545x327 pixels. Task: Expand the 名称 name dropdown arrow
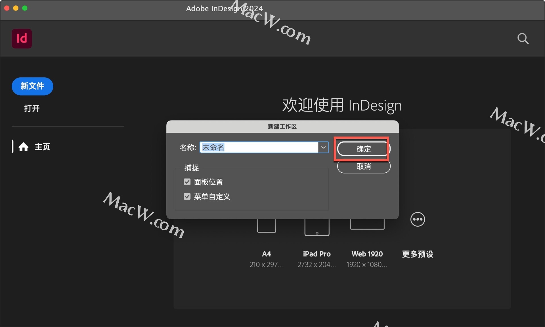click(x=323, y=147)
